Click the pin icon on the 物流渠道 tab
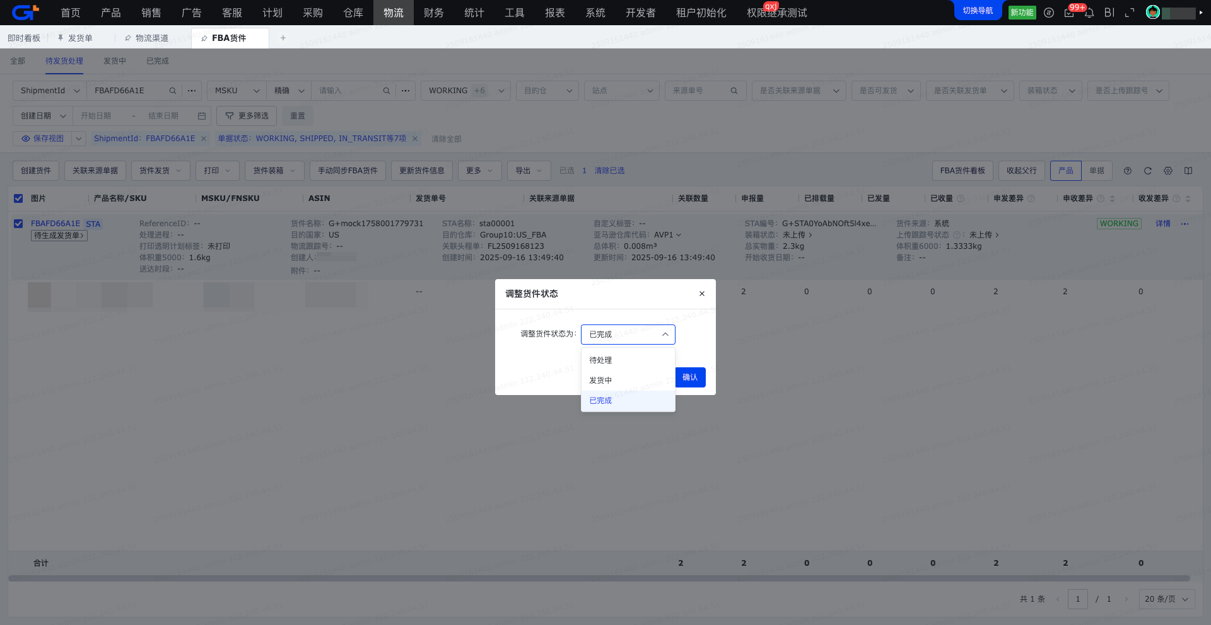The image size is (1211, 625). [128, 38]
